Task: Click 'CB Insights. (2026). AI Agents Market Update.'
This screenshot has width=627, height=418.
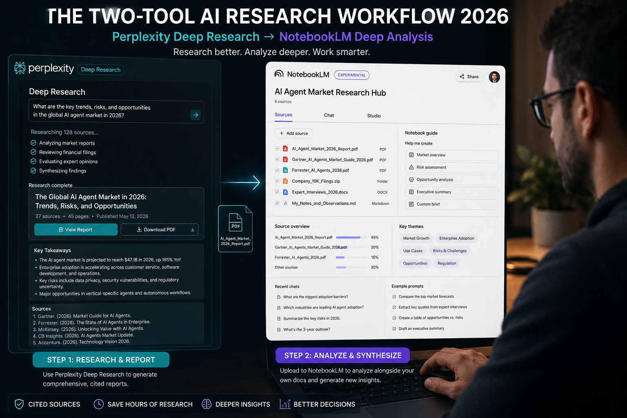Action: [83, 336]
